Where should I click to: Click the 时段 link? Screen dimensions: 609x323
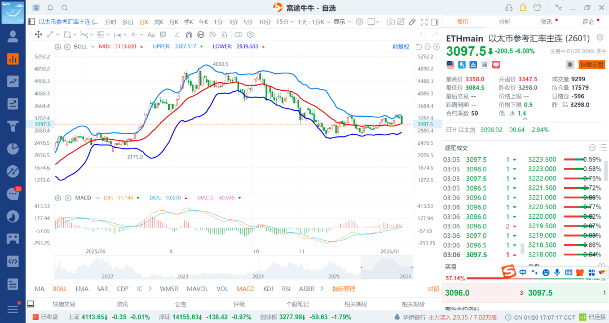pyautogui.click(x=434, y=289)
